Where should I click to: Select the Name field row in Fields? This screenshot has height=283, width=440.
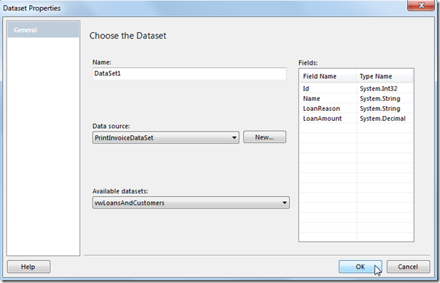pyautogui.click(x=356, y=99)
